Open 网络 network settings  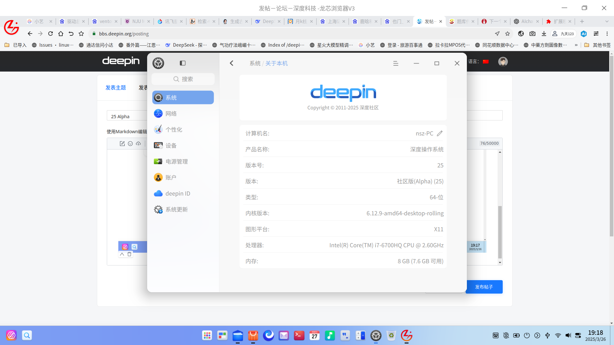183,113
